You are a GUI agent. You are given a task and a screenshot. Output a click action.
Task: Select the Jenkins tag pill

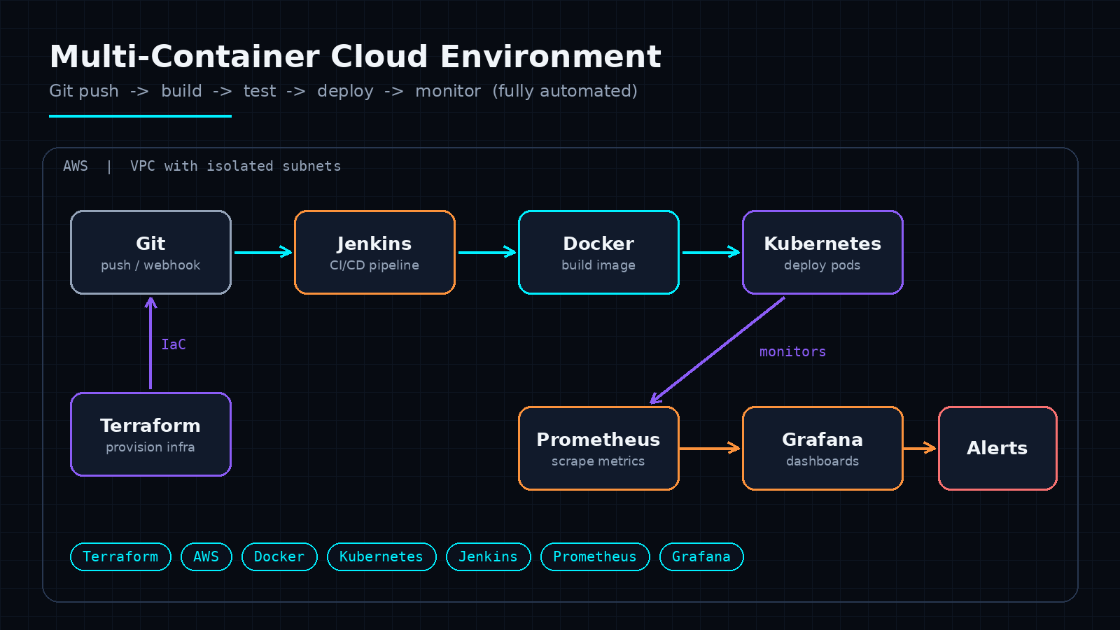[488, 556]
